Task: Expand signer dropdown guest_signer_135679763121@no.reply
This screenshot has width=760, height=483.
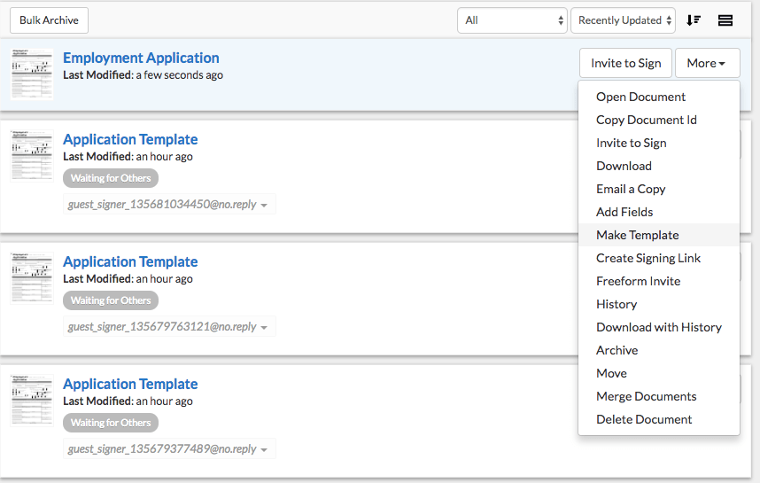Action: (x=169, y=326)
